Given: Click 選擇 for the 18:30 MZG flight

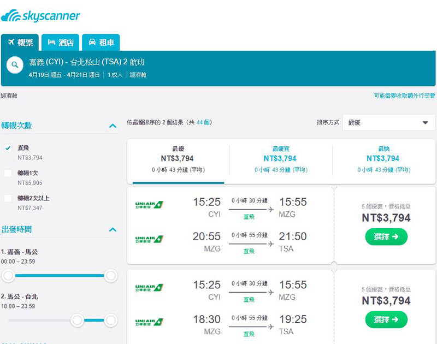Looking at the screenshot, I should pyautogui.click(x=386, y=319).
